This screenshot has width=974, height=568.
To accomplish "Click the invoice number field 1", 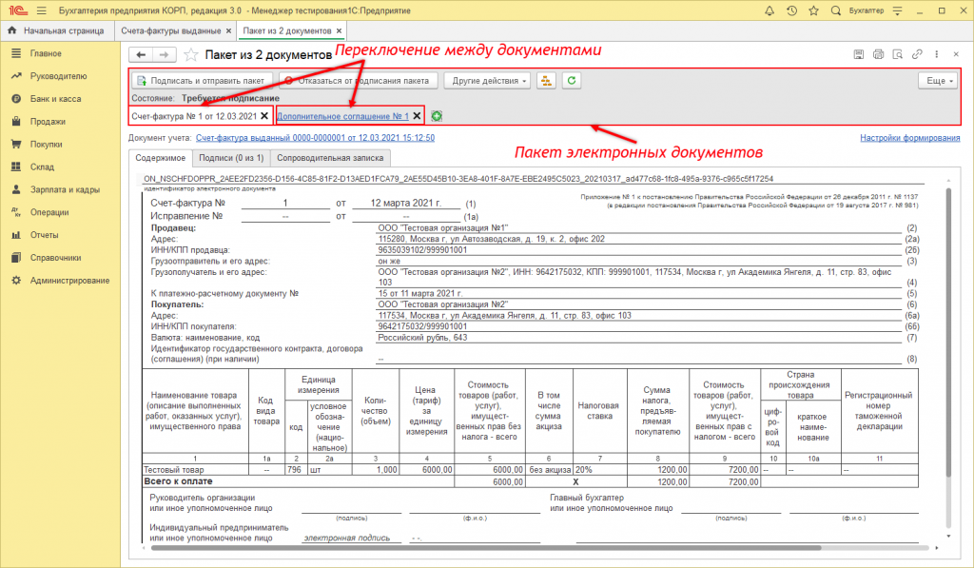I will point(285,204).
